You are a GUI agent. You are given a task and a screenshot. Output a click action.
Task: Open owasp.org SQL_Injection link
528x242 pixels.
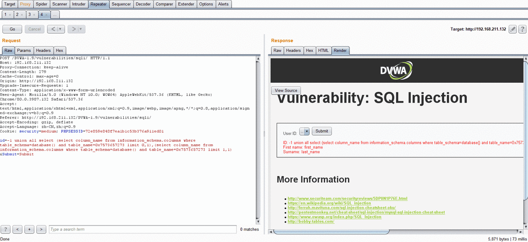click(x=334, y=217)
